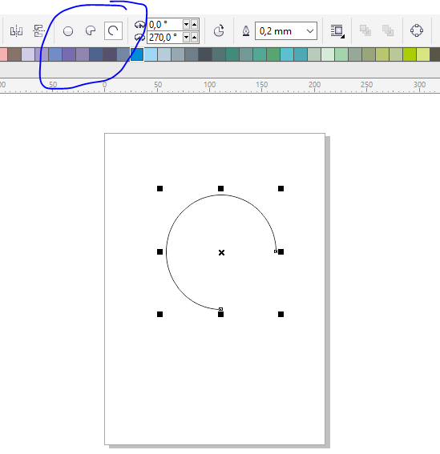The height and width of the screenshot is (454, 440).
Task: Click the Convert to curves icon
Action: pos(417,30)
